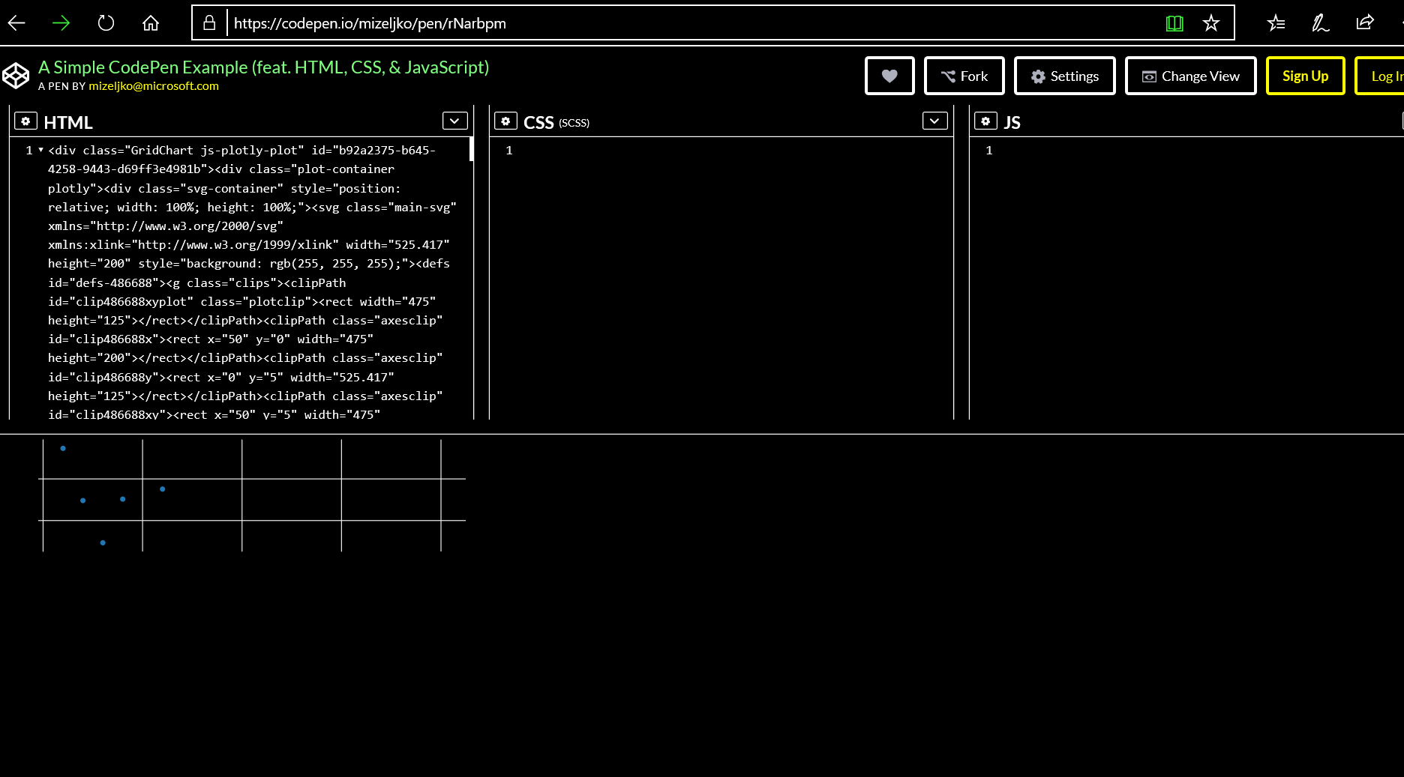This screenshot has width=1404, height=777.
Task: Open the favorites hub icon
Action: pyautogui.click(x=1276, y=23)
